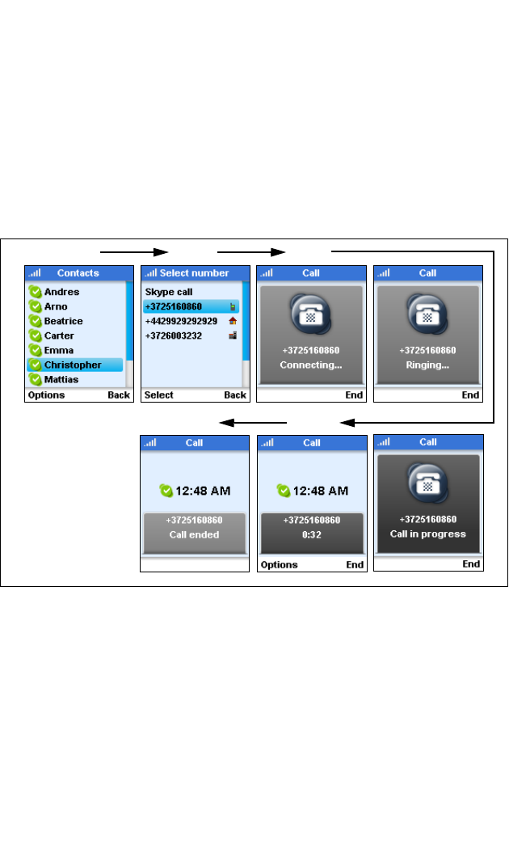Click office icon beside +3726003232
Screen dimensions: 509x844
point(233,335)
